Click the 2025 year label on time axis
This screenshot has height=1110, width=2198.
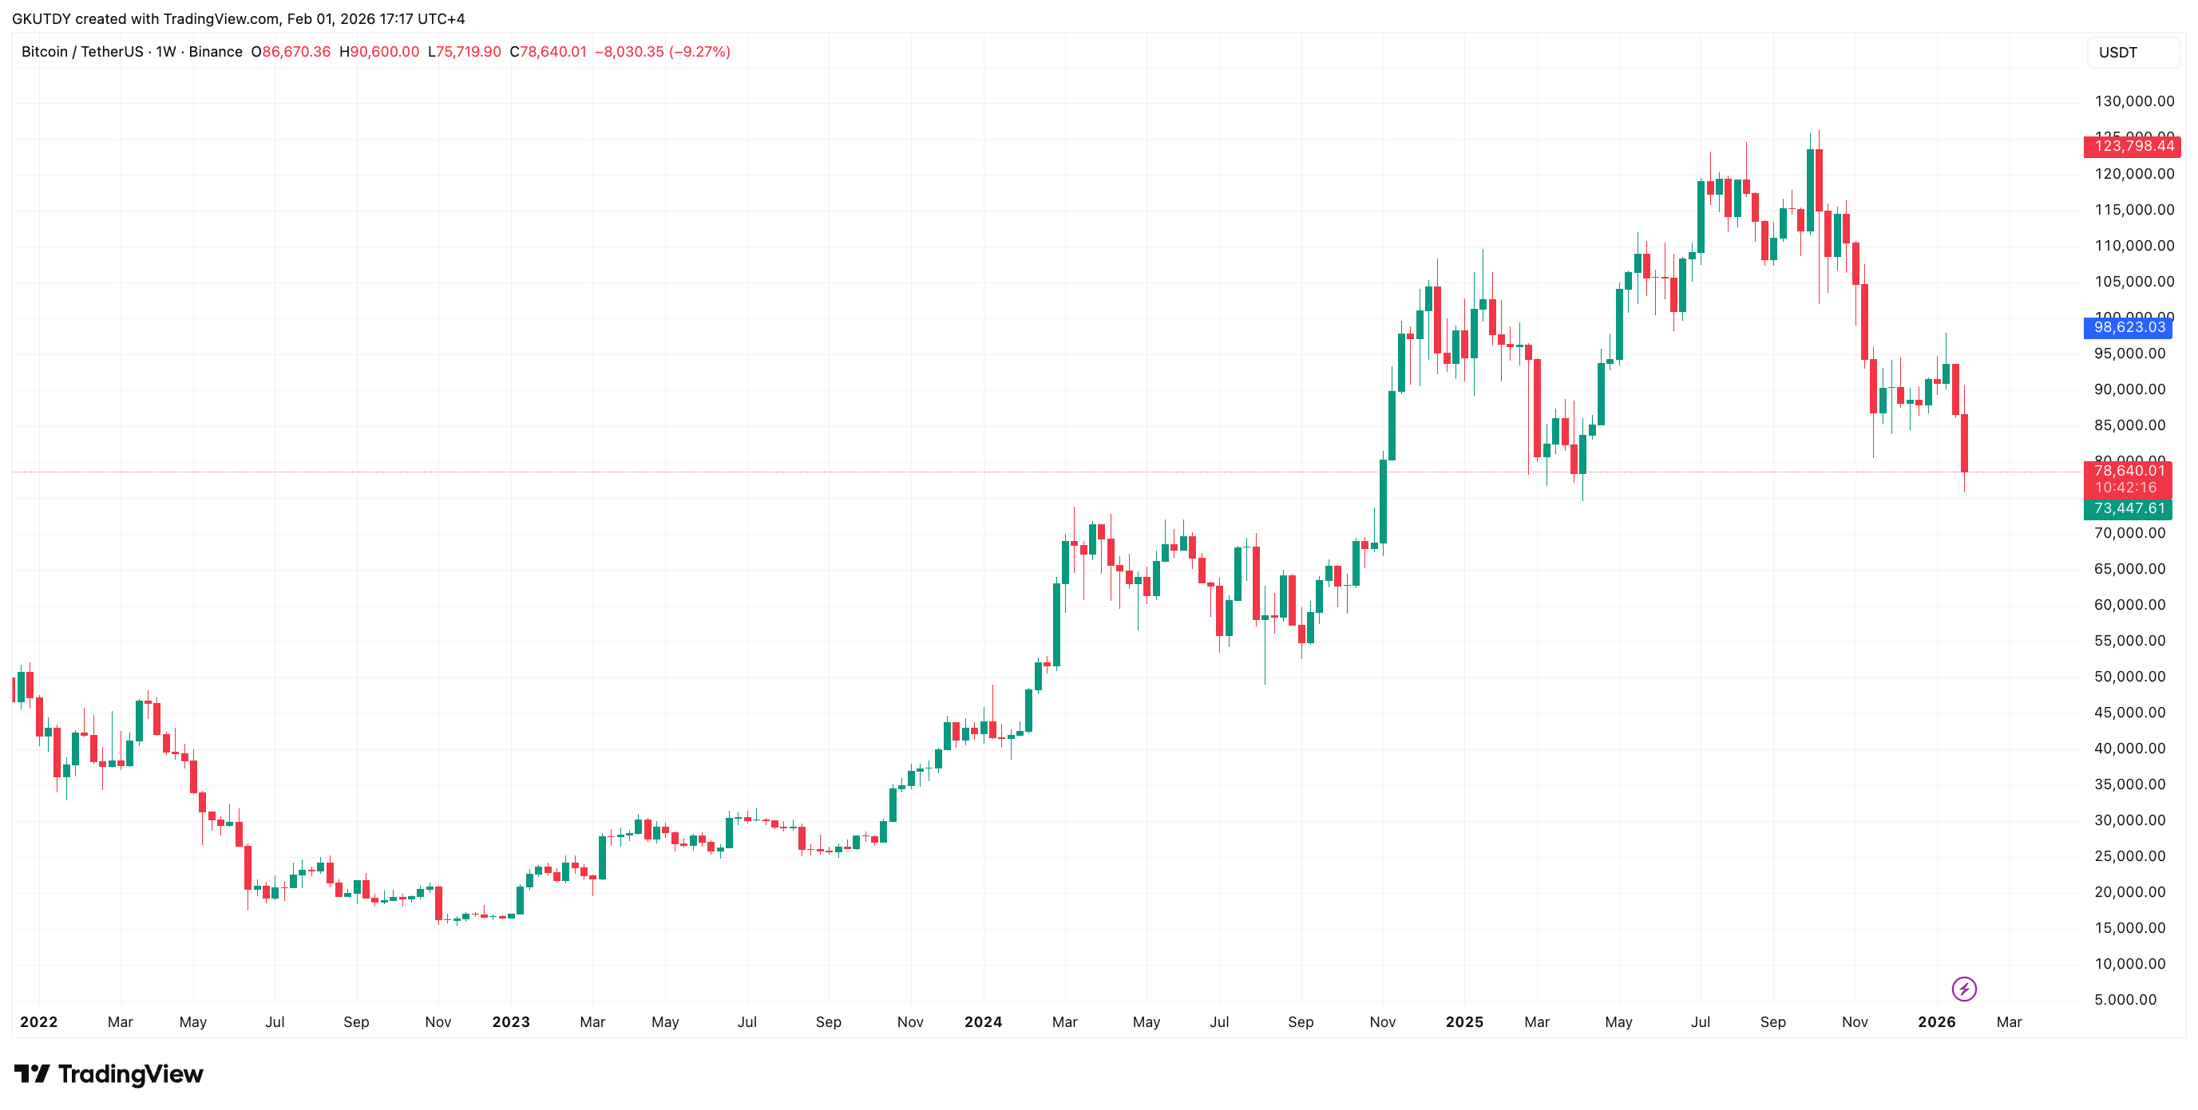point(1464,1021)
